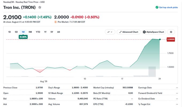Click the pre-market price 2.0000 beside the close
Viewport: 182px width, 107px height.
(62, 17)
